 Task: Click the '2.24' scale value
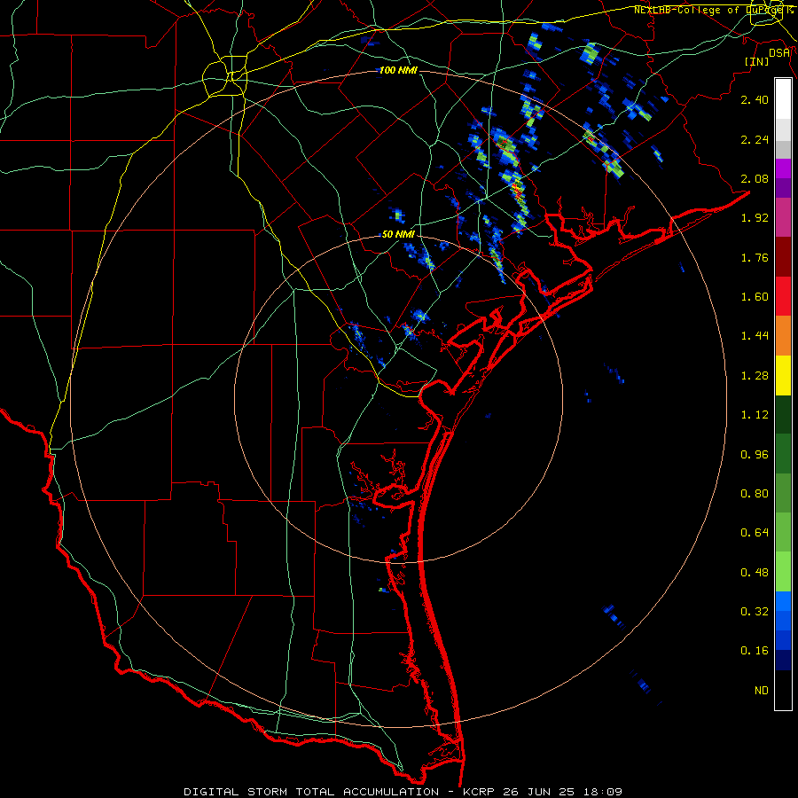pos(755,139)
